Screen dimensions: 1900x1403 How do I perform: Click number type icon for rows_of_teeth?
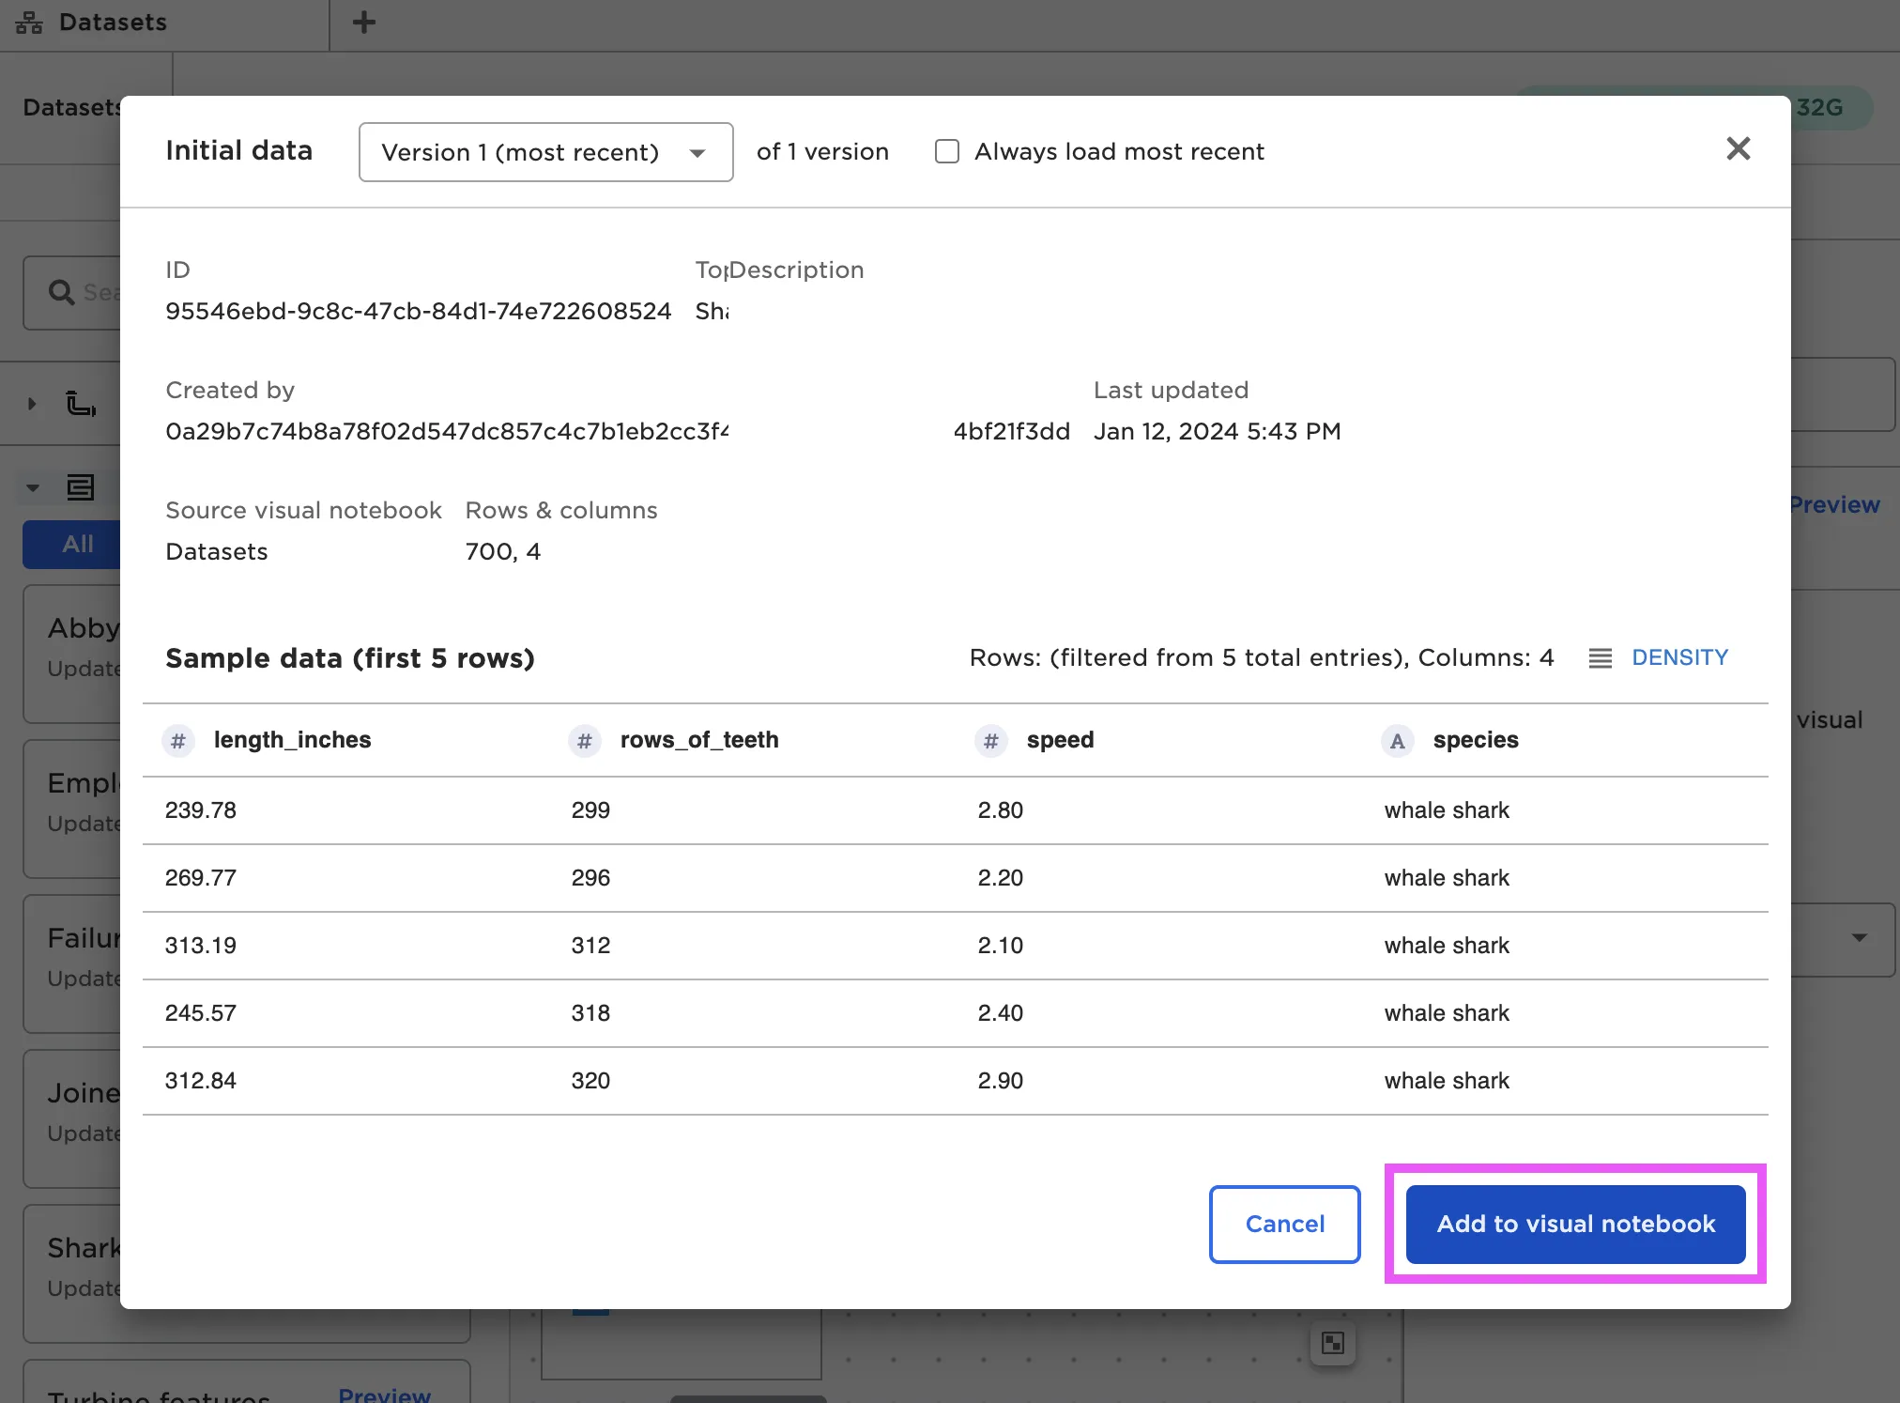(584, 741)
